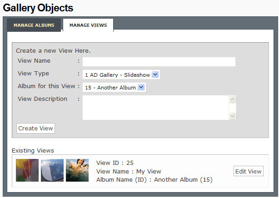Image resolution: width=279 pixels, height=198 pixels.
Task: Click the Create View button
Action: pyautogui.click(x=35, y=128)
